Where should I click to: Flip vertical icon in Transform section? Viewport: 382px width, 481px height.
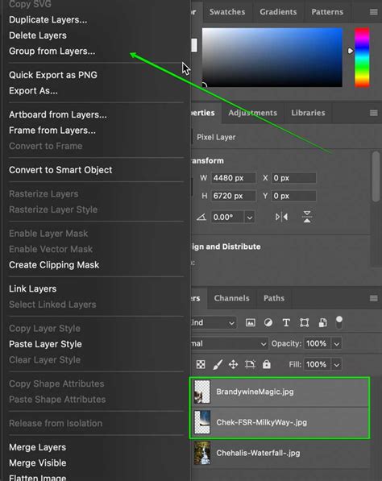[307, 217]
